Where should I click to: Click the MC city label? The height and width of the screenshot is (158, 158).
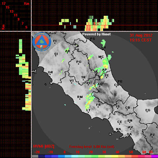pyautogui.click(x=101, y=57)
